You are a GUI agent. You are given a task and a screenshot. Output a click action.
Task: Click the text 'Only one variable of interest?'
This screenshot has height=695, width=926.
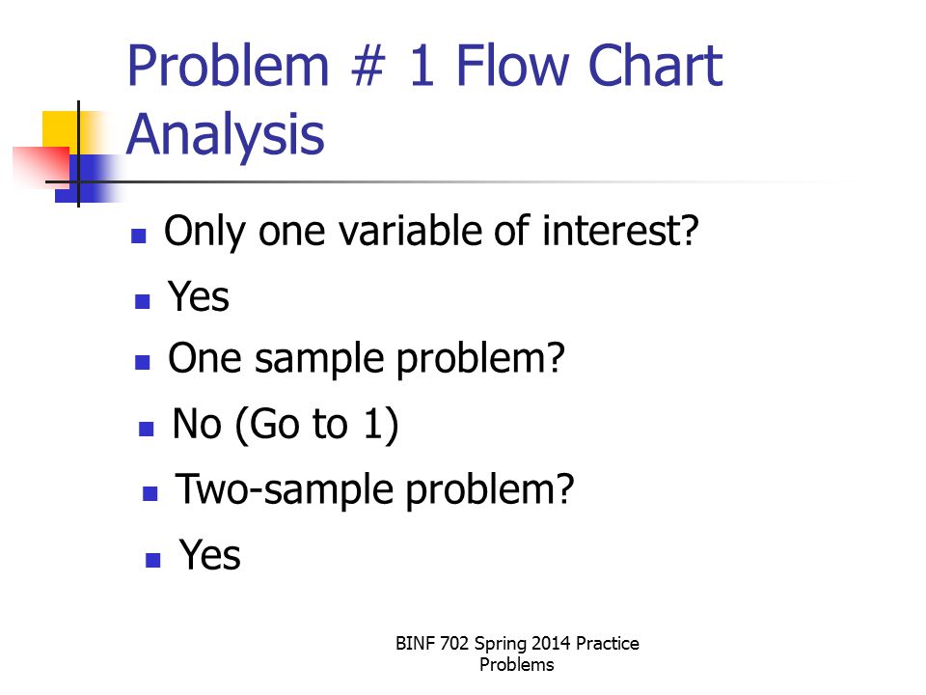pyautogui.click(x=431, y=232)
